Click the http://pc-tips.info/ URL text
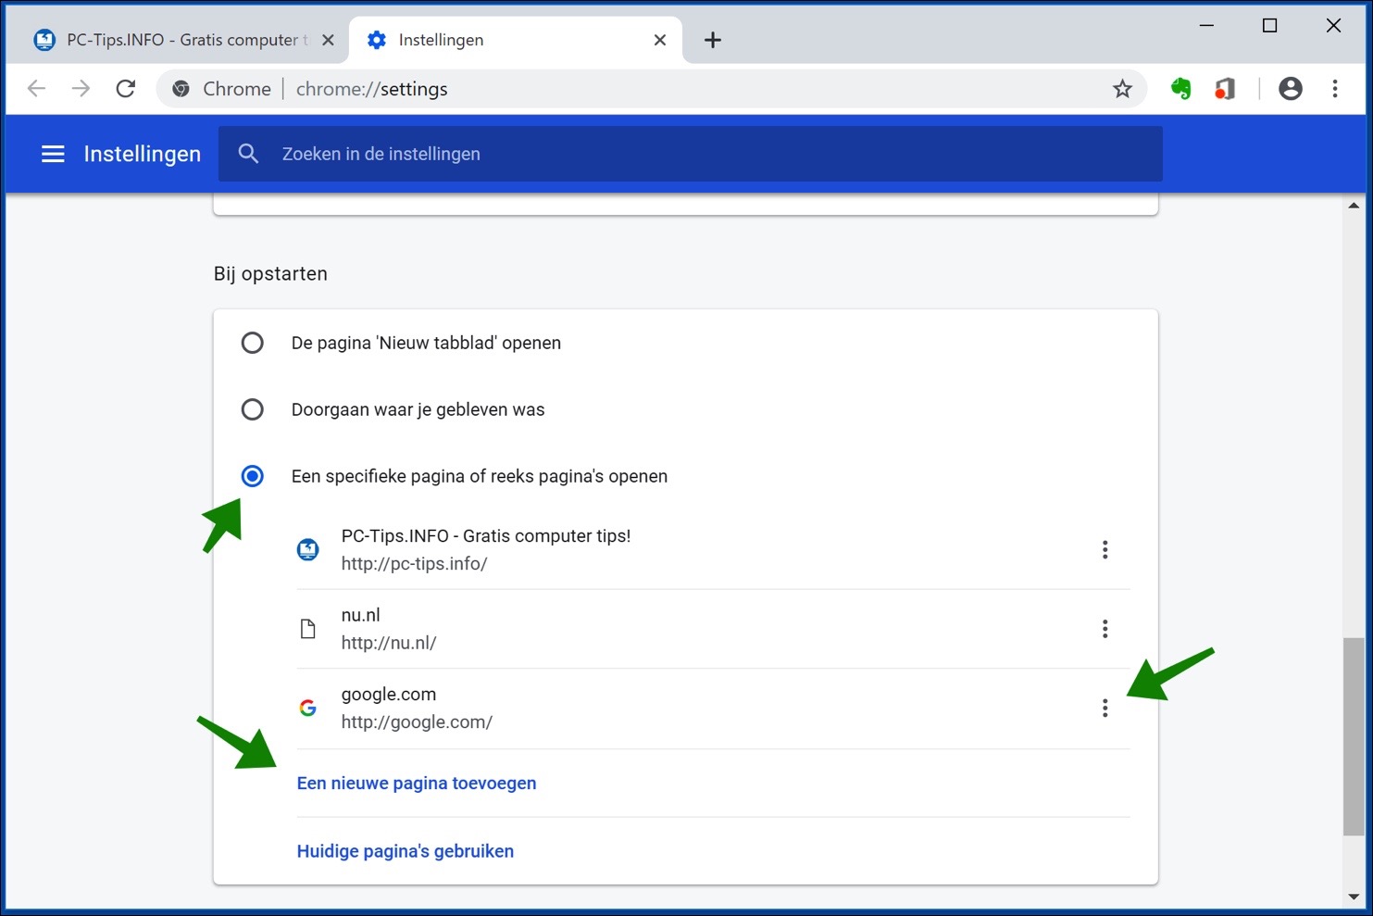Viewport: 1373px width, 916px height. click(414, 563)
